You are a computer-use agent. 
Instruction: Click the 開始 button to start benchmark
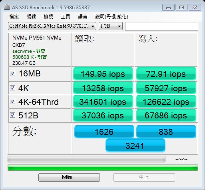[x=69, y=177]
